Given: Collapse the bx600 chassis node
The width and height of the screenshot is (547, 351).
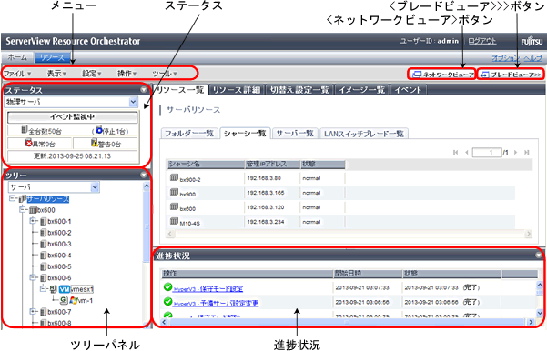Looking at the screenshot, I should (23, 210).
